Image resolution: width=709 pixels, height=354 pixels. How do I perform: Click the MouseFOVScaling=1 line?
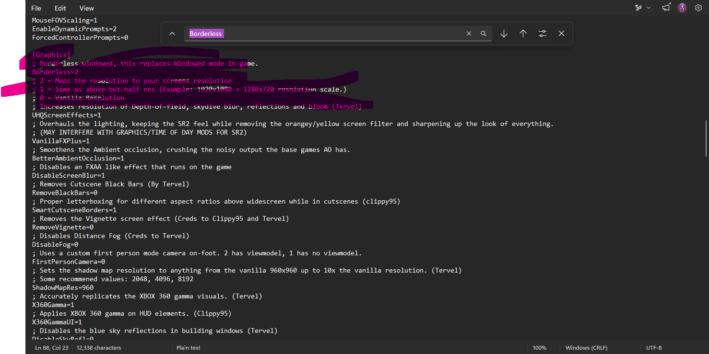tap(65, 20)
